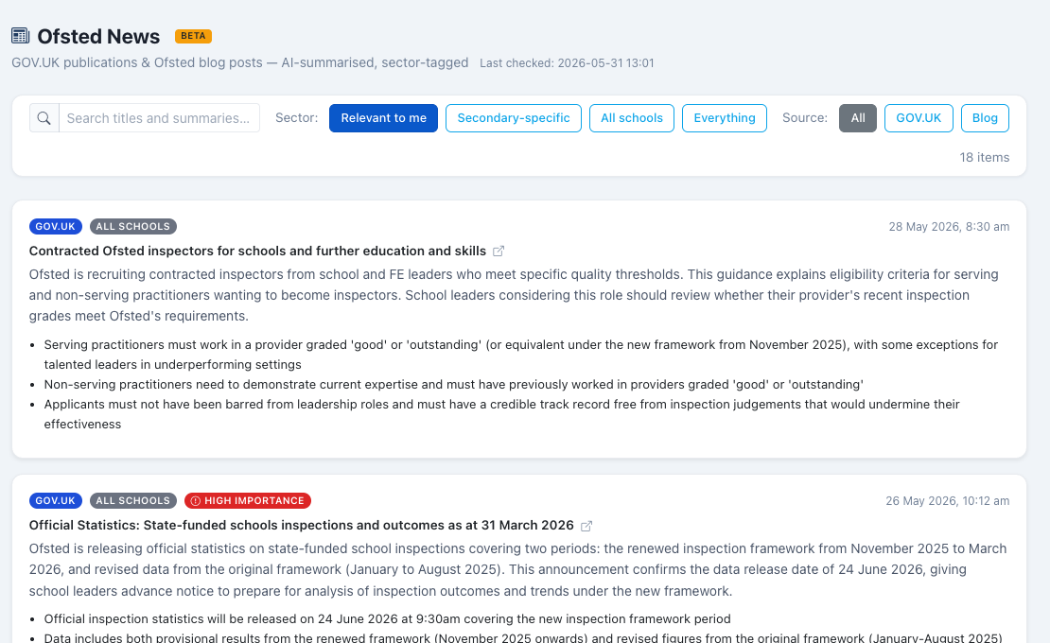Click the '28 May 2026, 8:30 am' timestamp
Viewport: 1050px width, 643px height.
point(949,227)
